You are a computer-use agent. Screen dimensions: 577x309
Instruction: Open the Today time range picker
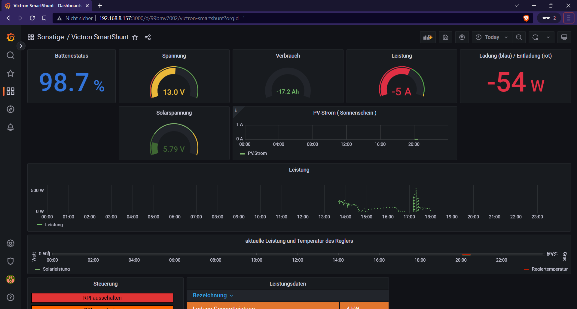492,37
